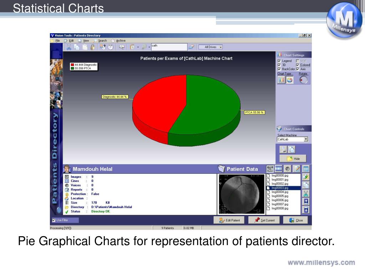Toggle the 3D checkbox
Viewport: 365px width, 274px height.
[x=279, y=65]
